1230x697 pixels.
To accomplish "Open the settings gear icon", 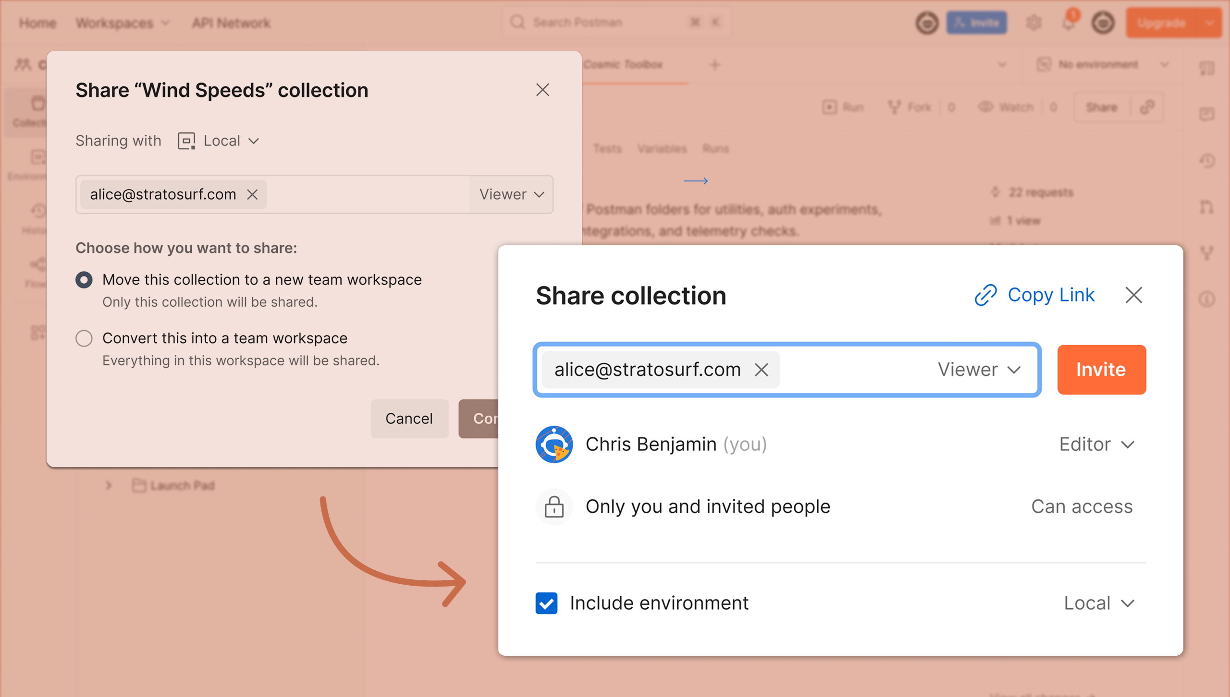I will click(x=1033, y=23).
